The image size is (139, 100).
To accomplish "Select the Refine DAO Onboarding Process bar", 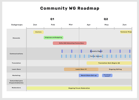I will pyautogui.click(x=70, y=43).
